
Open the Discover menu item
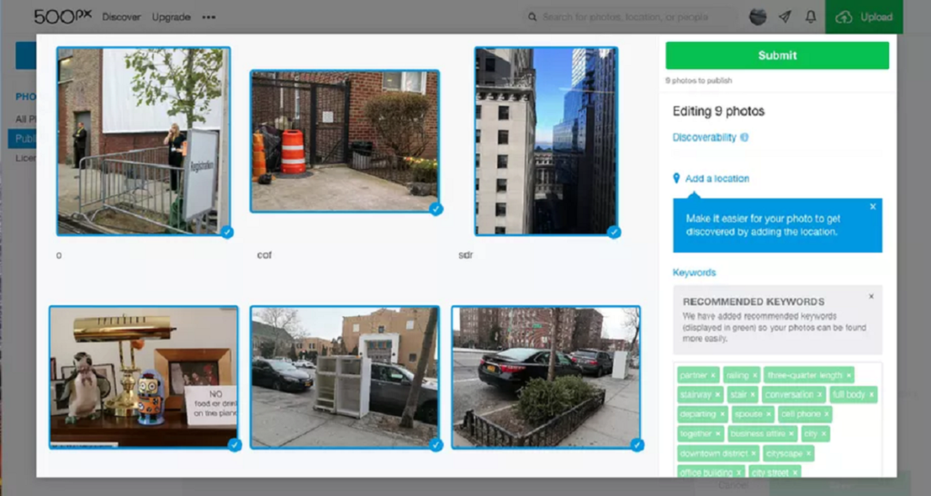[121, 17]
